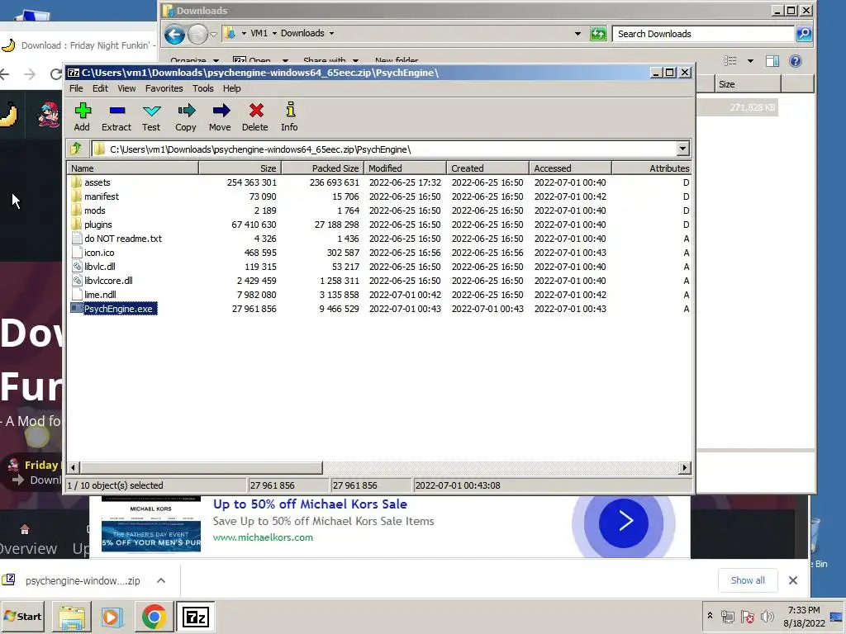
Task: Expand the Downloads breadcrumb arrow
Action: [331, 33]
